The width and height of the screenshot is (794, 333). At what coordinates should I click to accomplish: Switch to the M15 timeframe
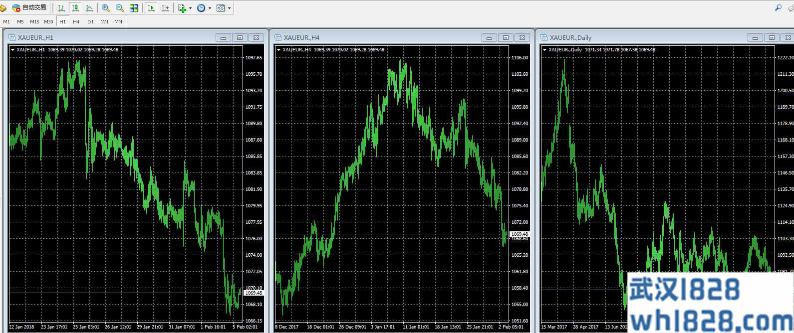click(34, 21)
